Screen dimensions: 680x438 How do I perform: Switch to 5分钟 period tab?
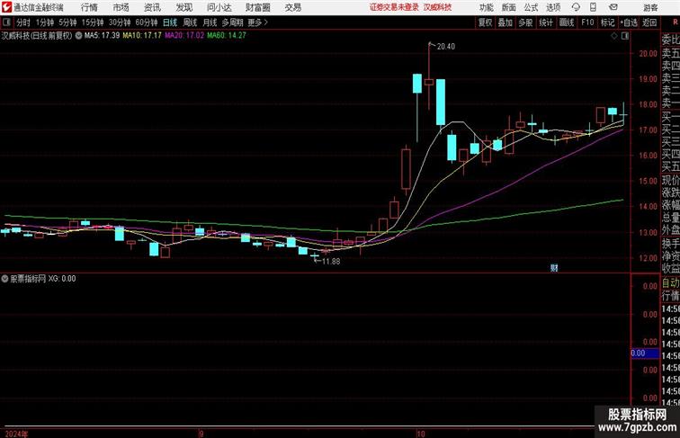click(x=67, y=22)
